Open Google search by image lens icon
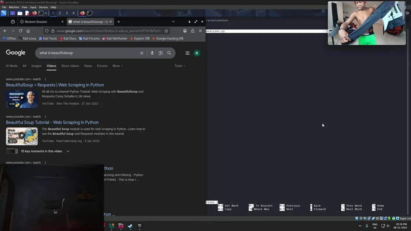 click(161, 53)
